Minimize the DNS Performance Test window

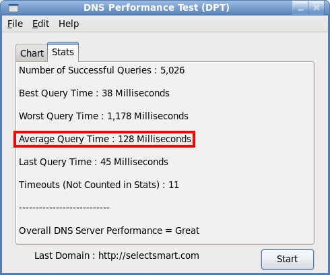(x=300, y=8)
